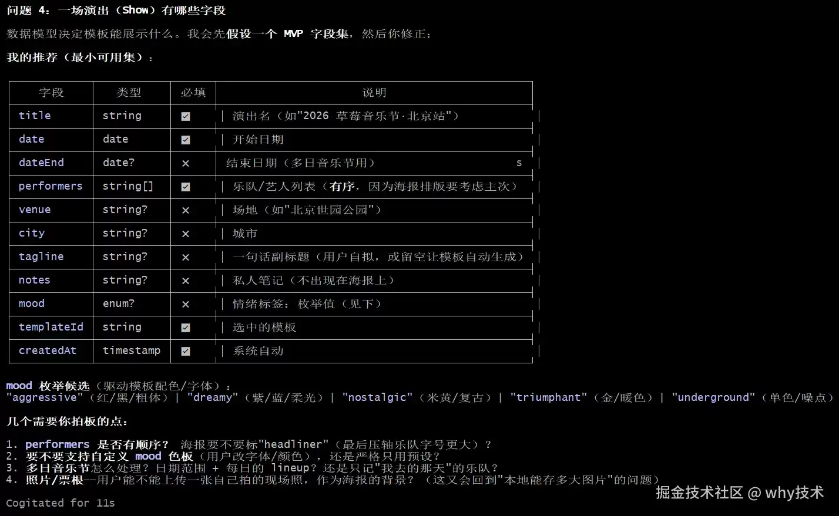Click the '必填' column header

click(193, 93)
